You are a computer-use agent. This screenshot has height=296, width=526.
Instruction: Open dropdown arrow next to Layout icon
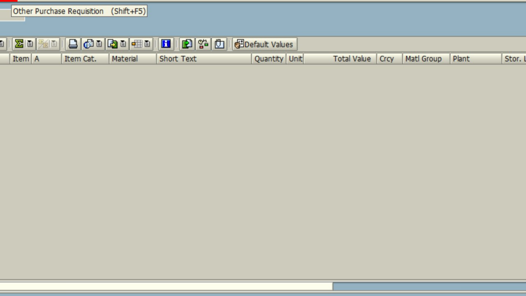(147, 44)
